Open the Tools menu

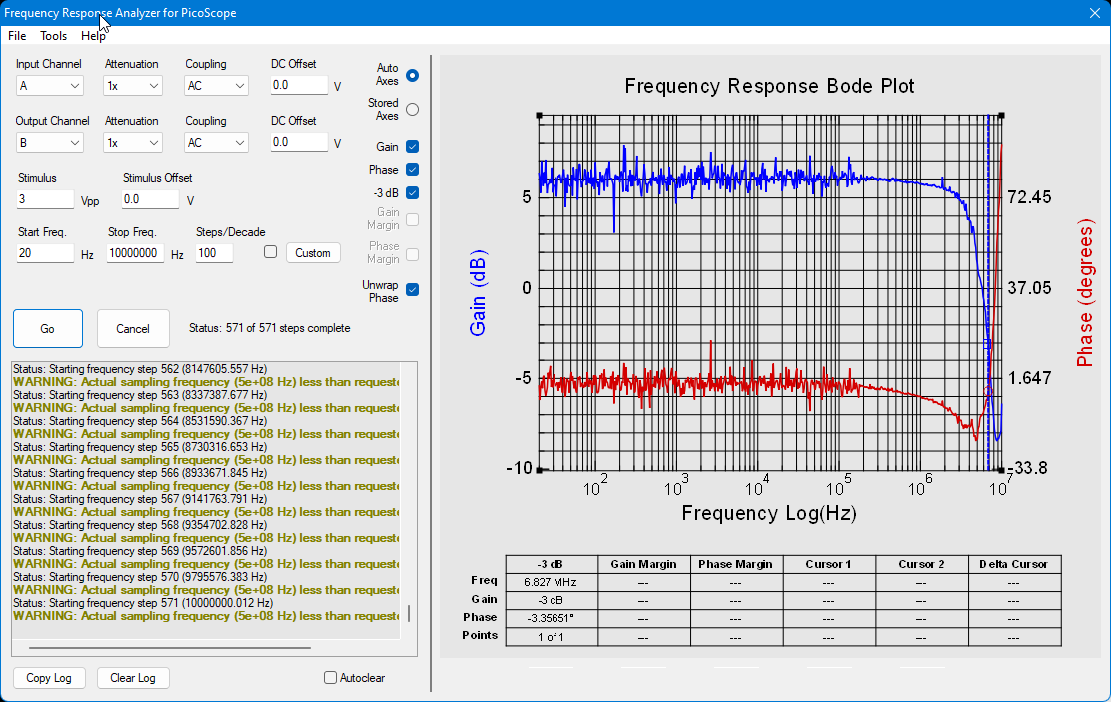pyautogui.click(x=53, y=35)
